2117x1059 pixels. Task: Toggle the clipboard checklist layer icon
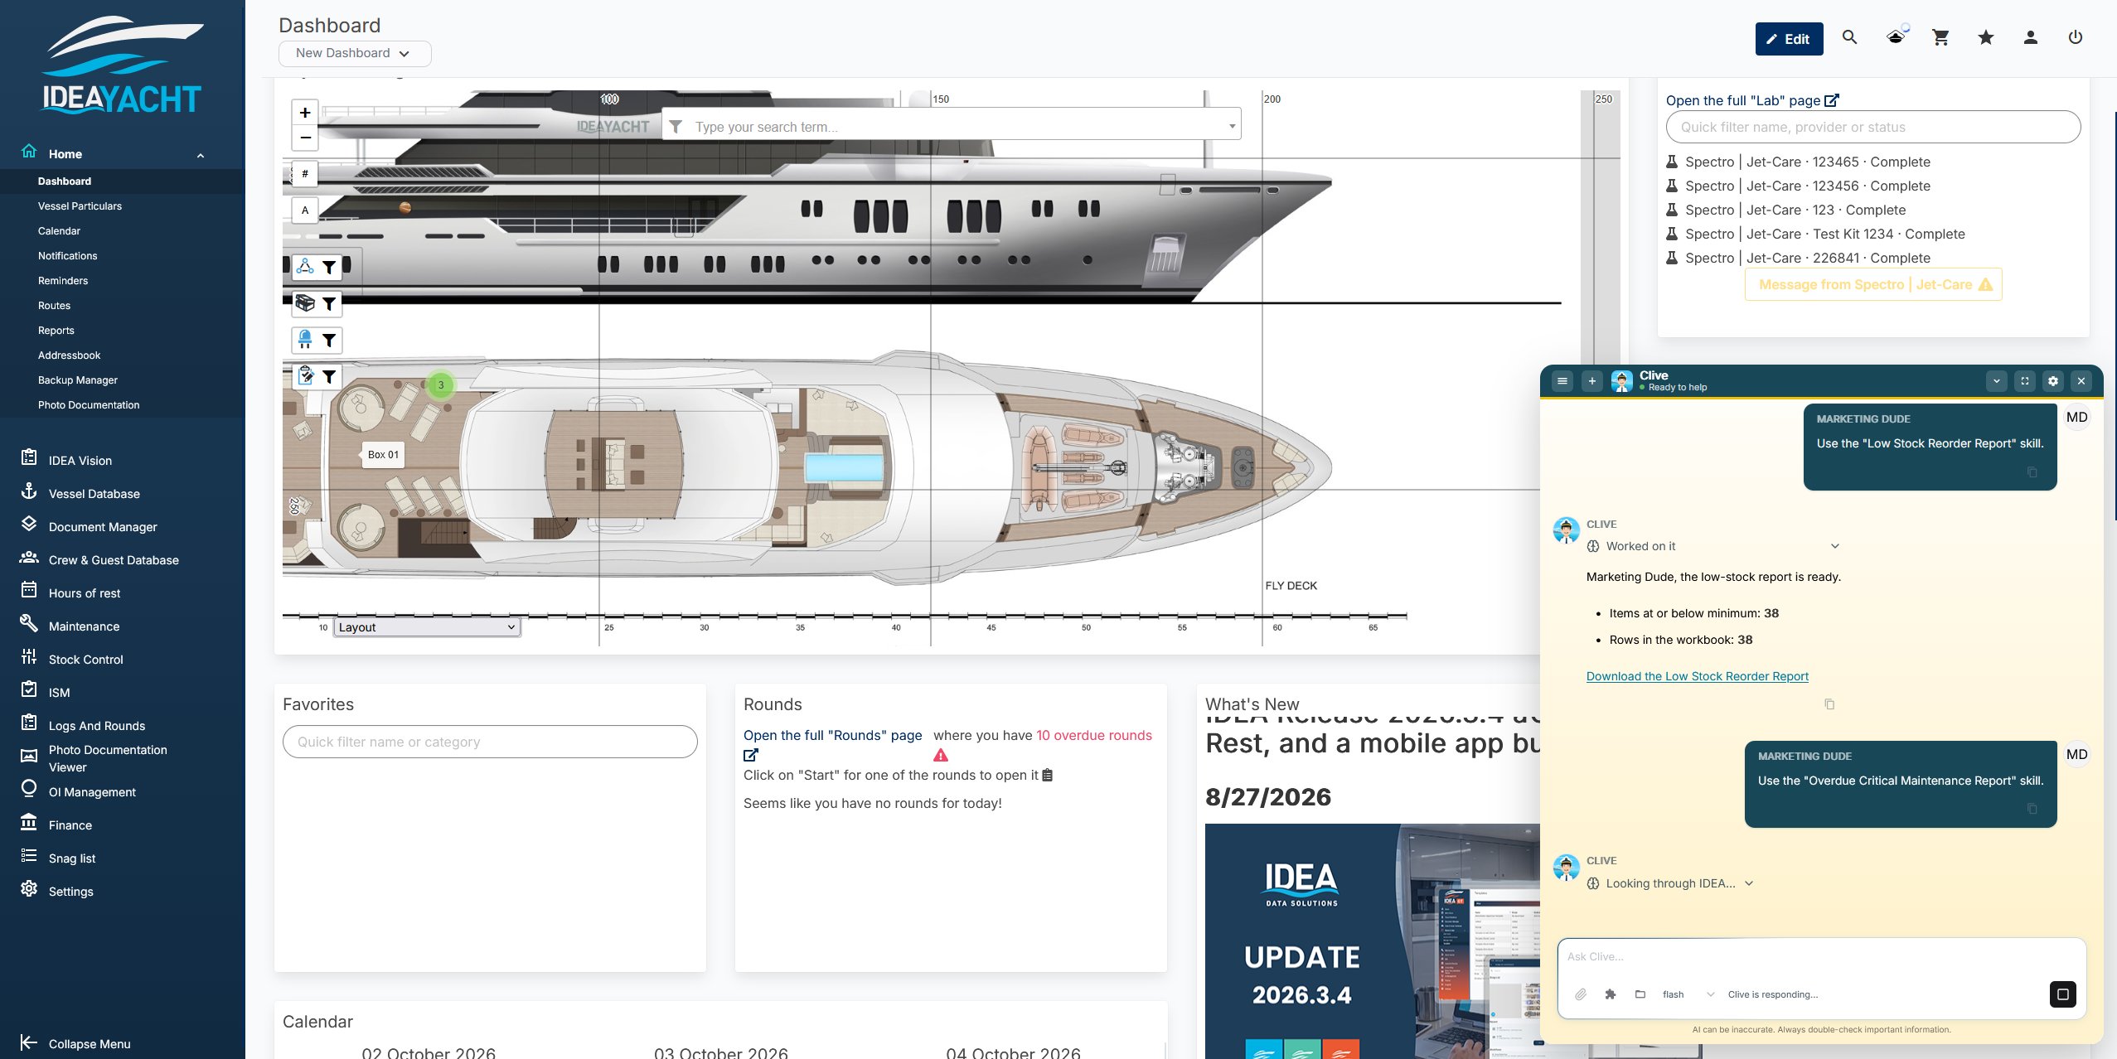tap(305, 376)
